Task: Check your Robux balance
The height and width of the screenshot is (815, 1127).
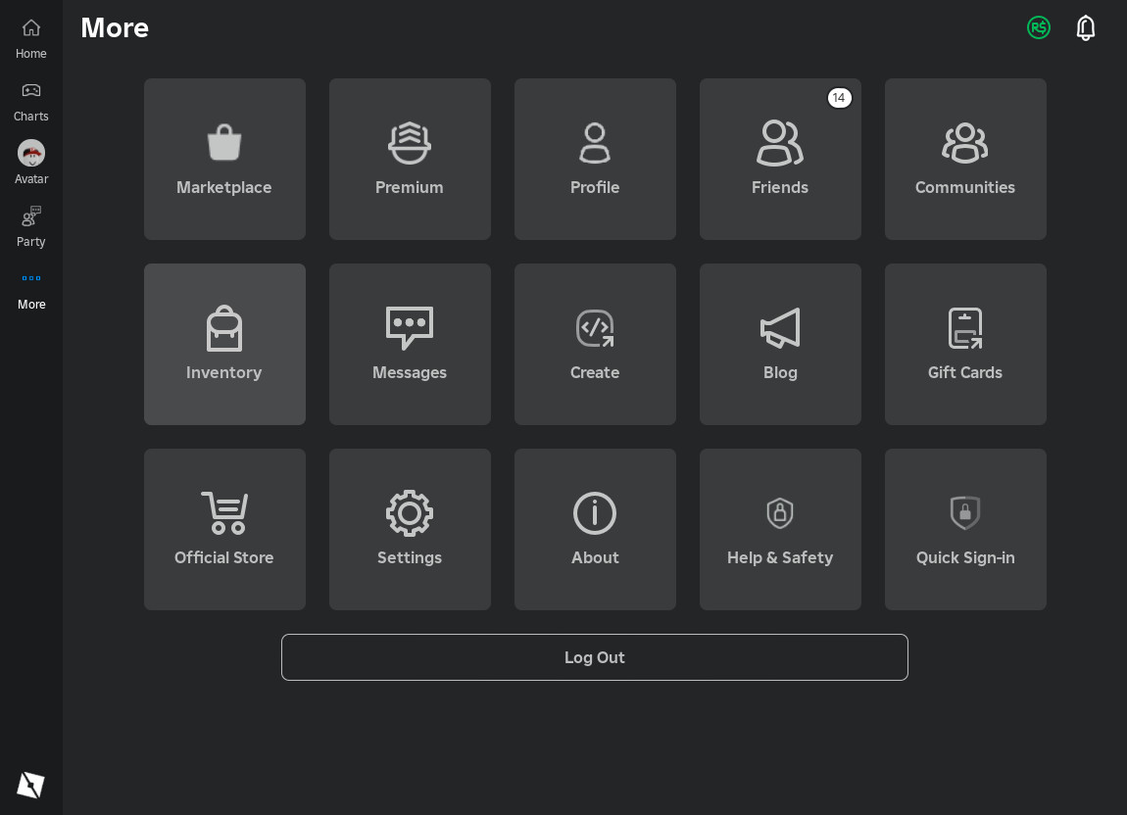Action: (x=1039, y=27)
